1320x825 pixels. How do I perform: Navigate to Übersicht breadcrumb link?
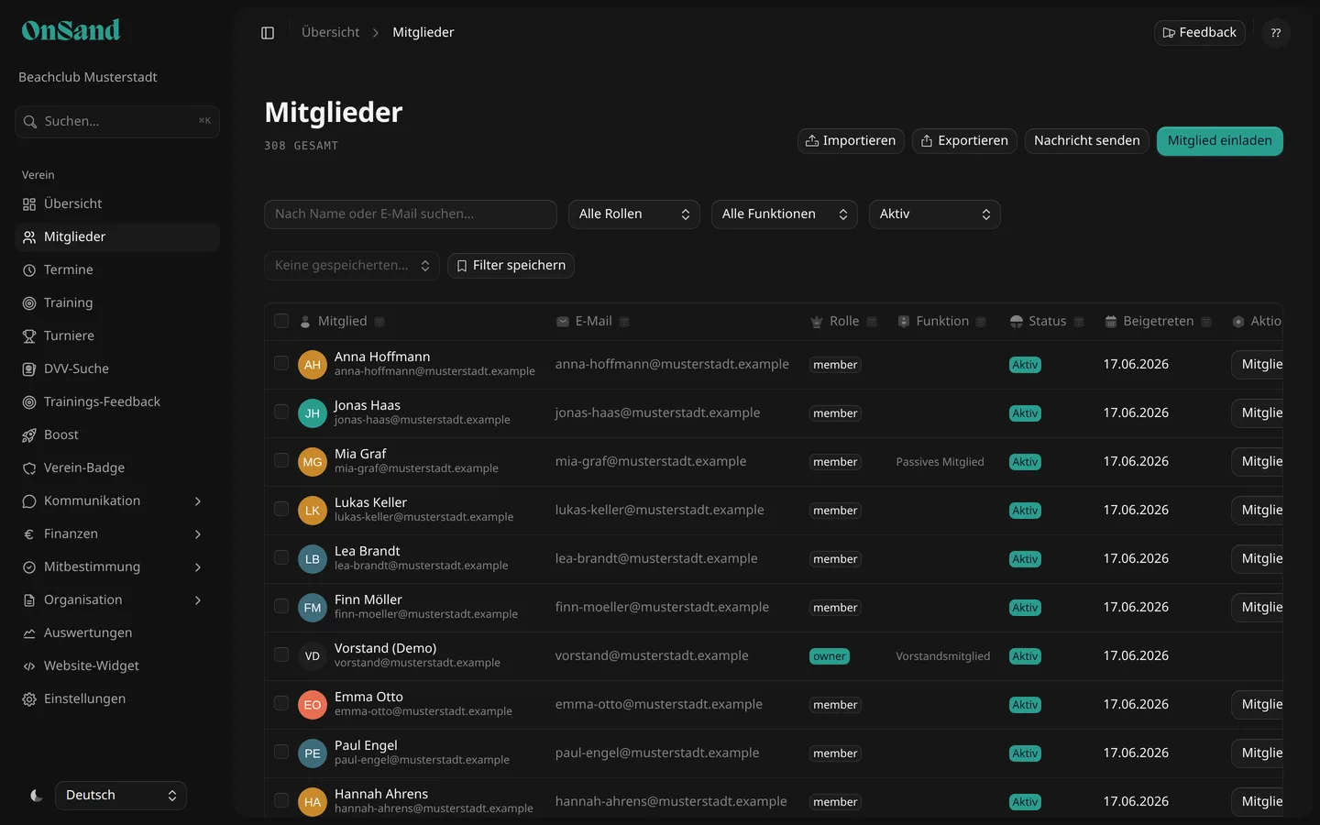[x=331, y=33]
